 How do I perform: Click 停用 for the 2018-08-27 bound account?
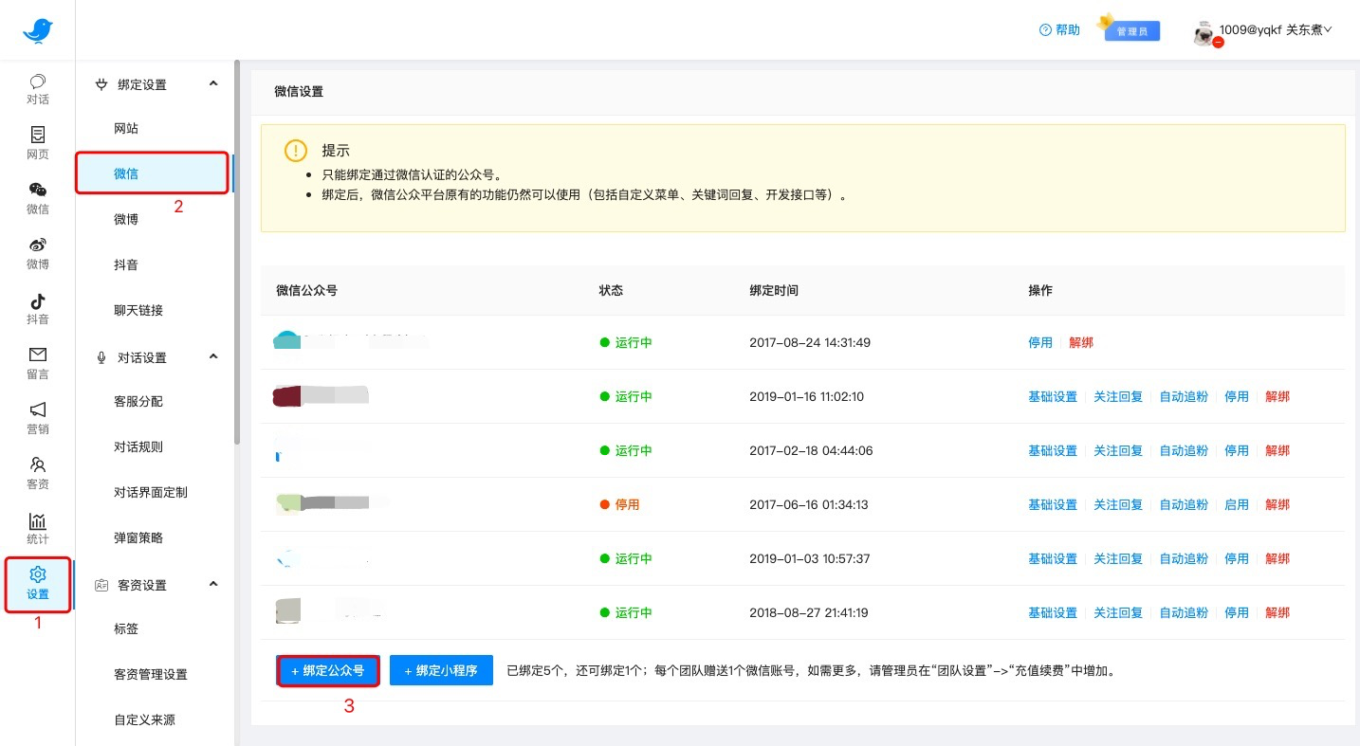tap(1237, 612)
